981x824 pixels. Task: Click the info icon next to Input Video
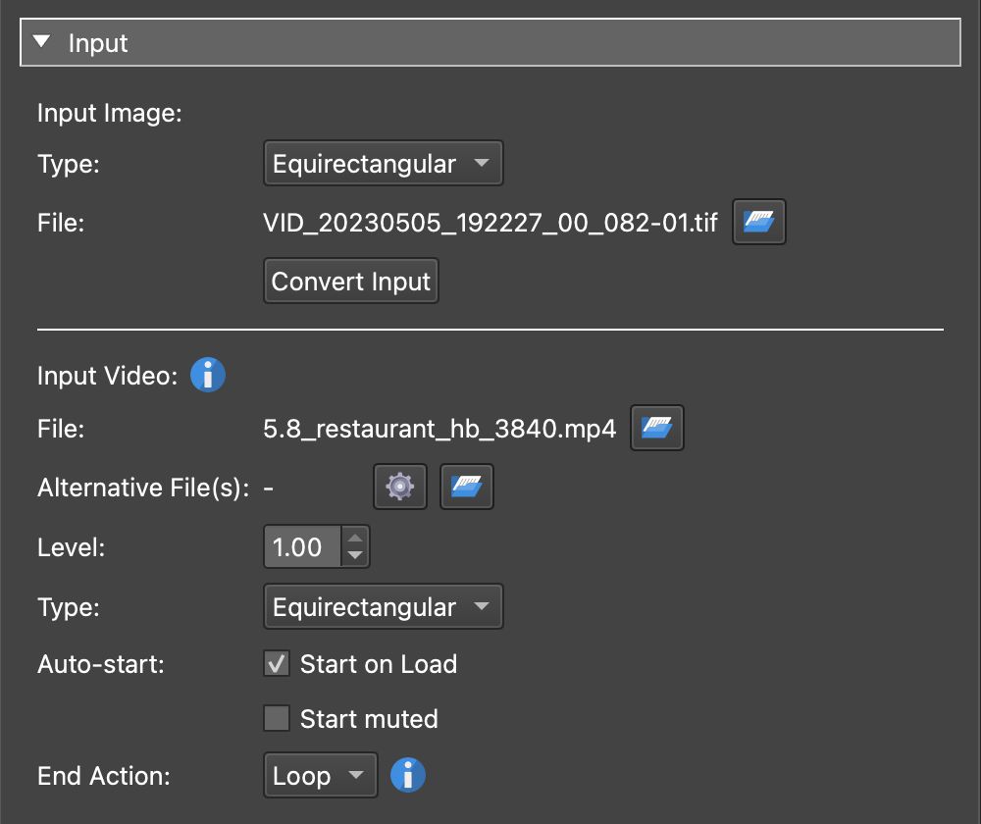click(x=207, y=375)
